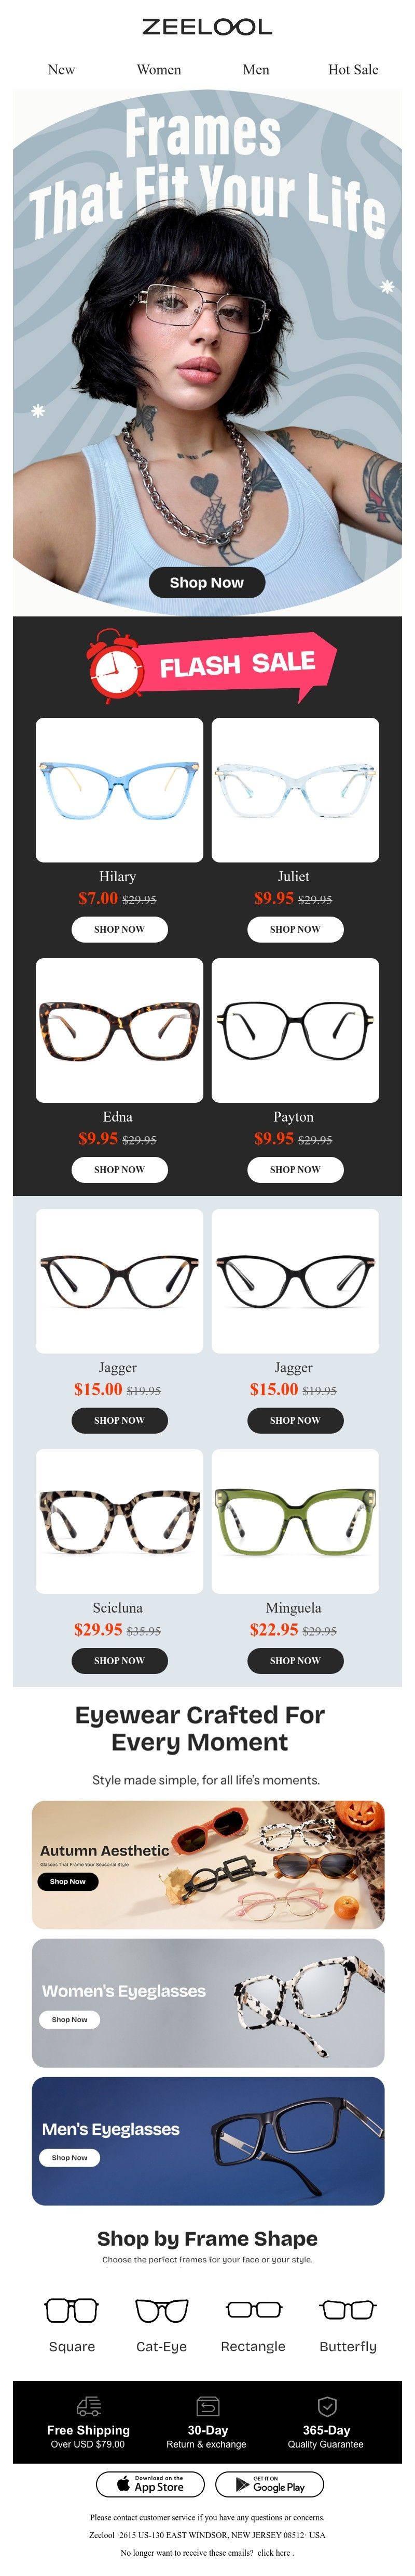This screenshot has width=415, height=2576.
Task: Click the 365-Day quality shield icon
Action: pos(326,2405)
